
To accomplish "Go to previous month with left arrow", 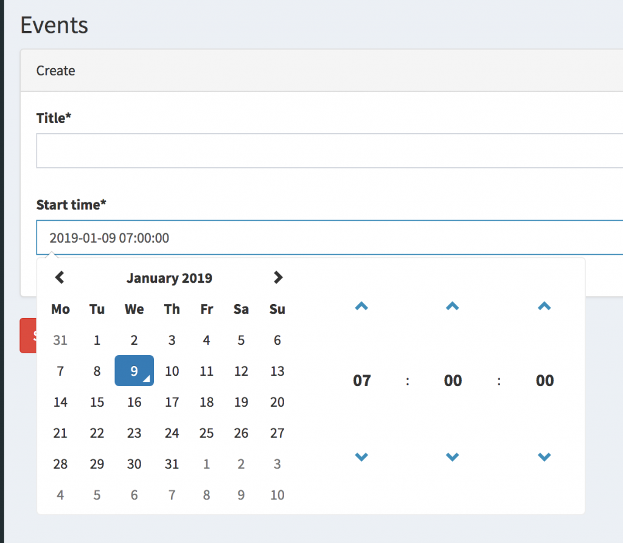I will 59,277.
